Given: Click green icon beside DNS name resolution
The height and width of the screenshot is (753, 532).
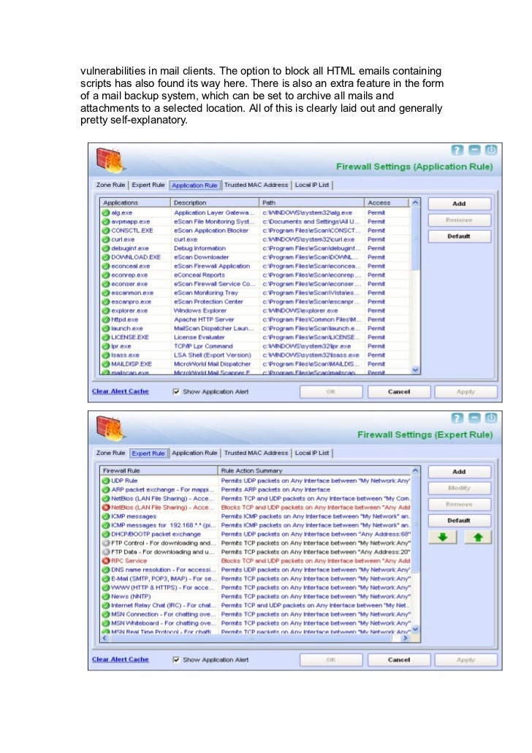Looking at the screenshot, I should [x=106, y=570].
